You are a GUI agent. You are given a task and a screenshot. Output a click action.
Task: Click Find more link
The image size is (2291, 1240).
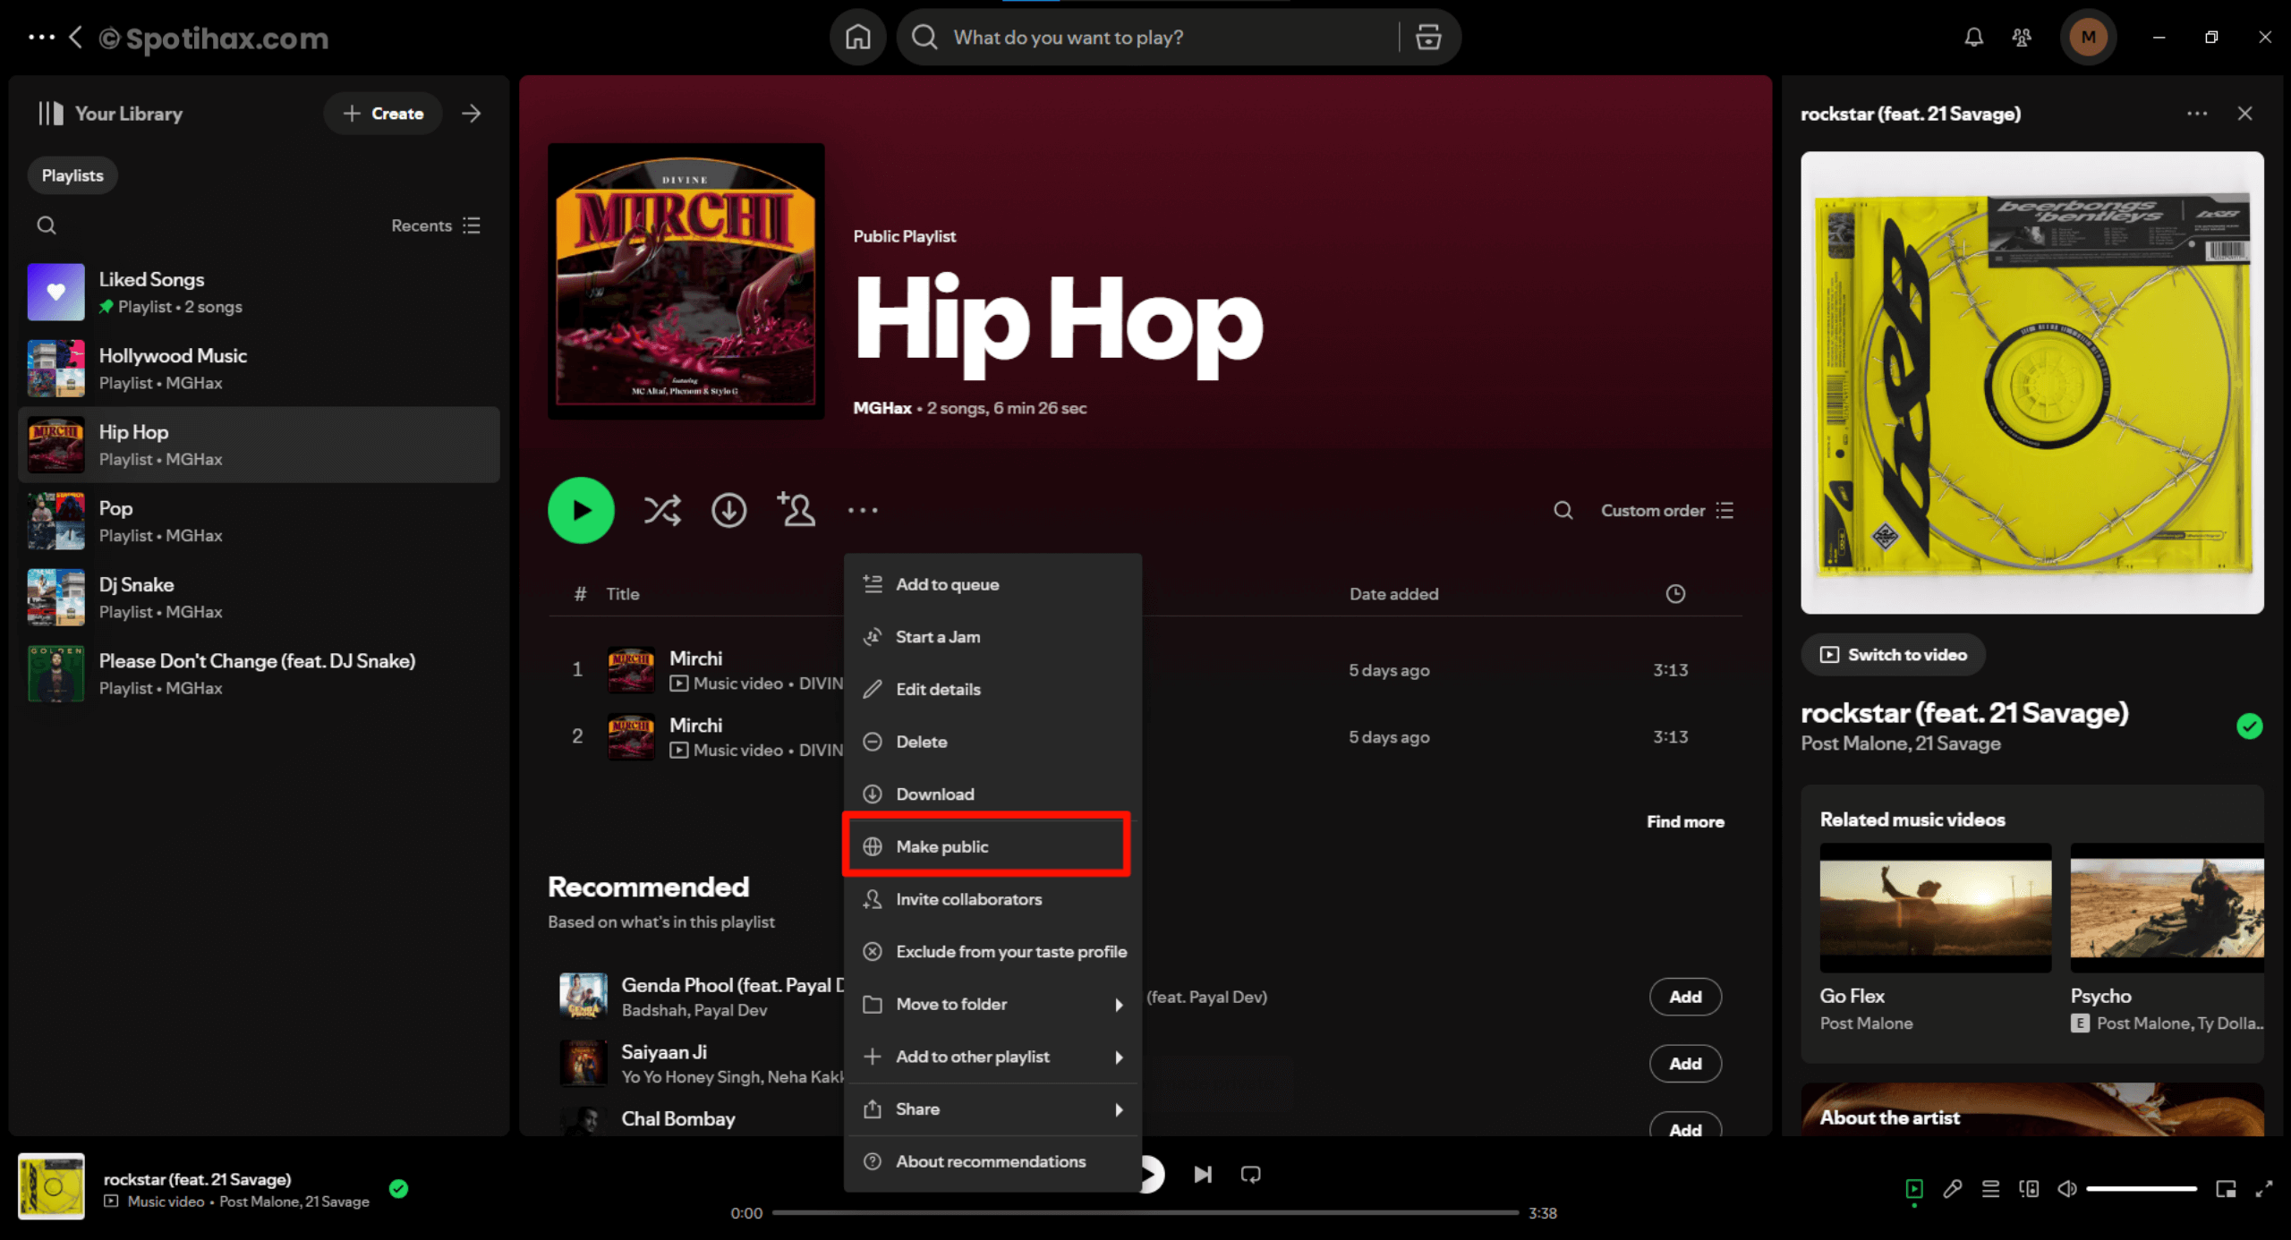(x=1685, y=821)
